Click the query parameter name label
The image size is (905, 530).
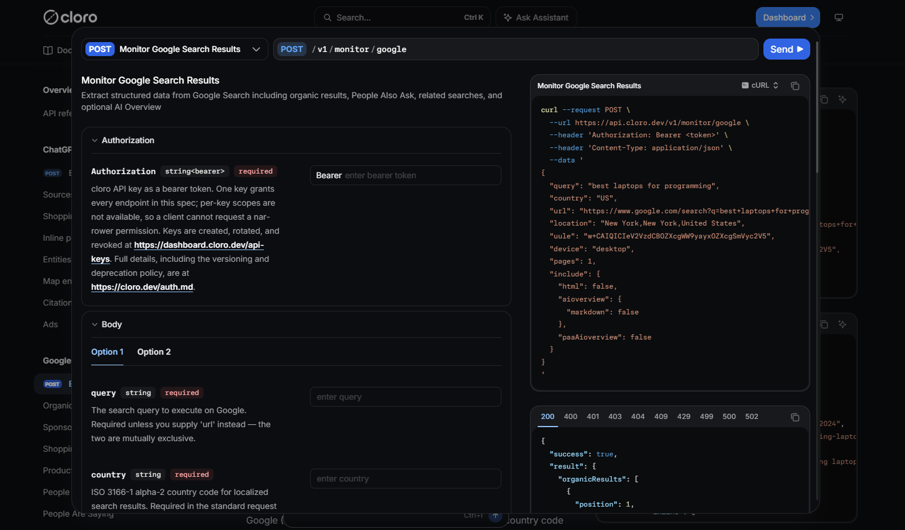[x=104, y=393]
